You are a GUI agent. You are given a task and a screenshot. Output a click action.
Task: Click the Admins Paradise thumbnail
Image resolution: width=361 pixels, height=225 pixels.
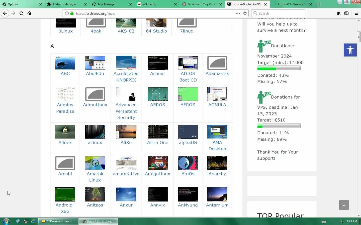pos(65,94)
